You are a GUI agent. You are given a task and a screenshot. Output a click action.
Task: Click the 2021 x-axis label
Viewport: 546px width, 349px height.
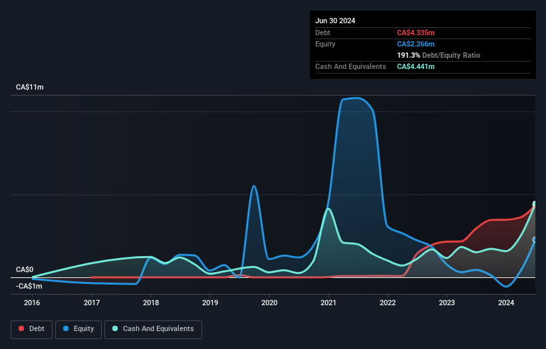329,303
